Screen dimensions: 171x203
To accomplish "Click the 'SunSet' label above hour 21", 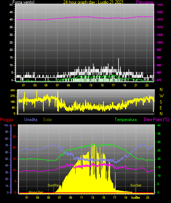I will (x=136, y=185).
